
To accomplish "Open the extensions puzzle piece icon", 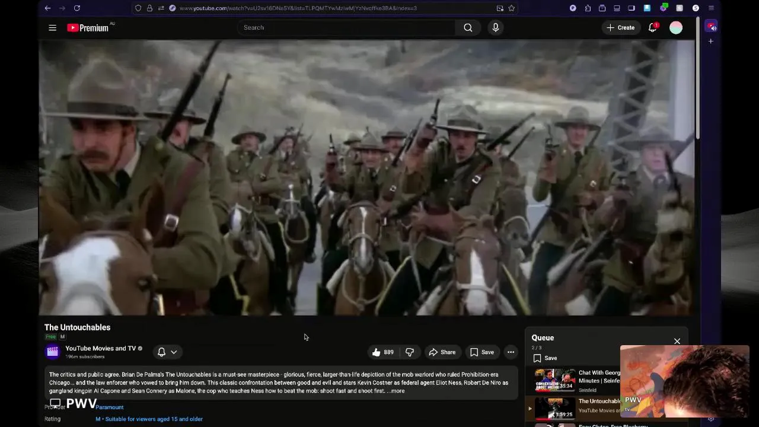I will (588, 8).
